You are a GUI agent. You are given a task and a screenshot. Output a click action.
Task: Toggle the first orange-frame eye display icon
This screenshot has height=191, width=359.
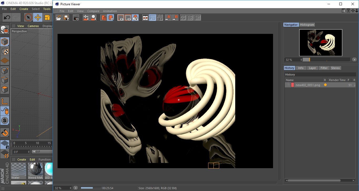pos(121,18)
